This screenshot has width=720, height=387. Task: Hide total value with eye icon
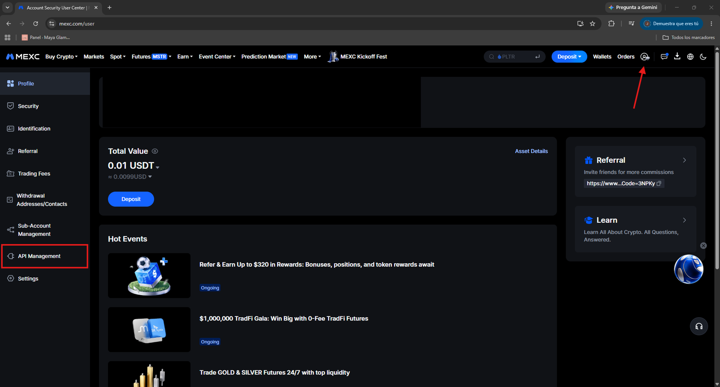coord(155,151)
